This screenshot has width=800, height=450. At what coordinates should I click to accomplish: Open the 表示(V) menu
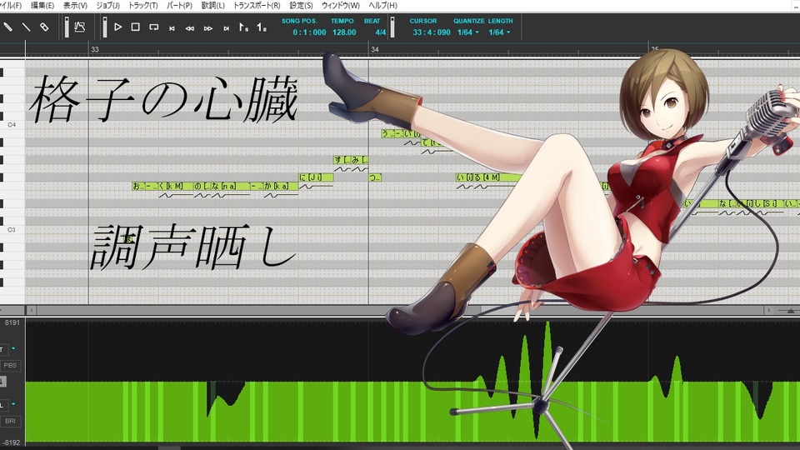[x=75, y=5]
